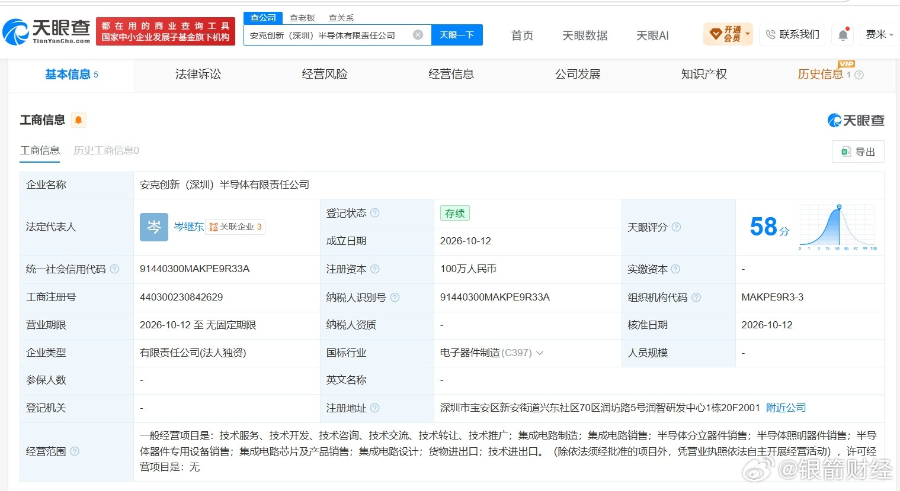Click the 岑 avatar of legal representative
Screen dimensions: 900x491
[154, 227]
